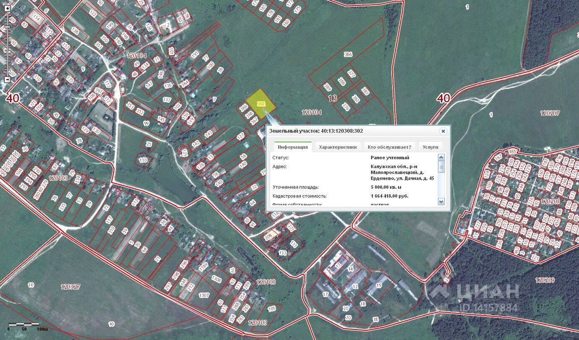Click the popup title Земельный участок: 40:13:120308:302
The image size is (579, 340).
click(316, 131)
